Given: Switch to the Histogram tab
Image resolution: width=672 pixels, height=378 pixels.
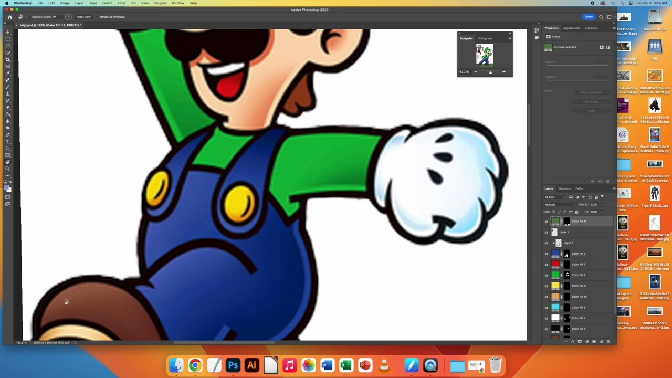Looking at the screenshot, I should coord(485,38).
